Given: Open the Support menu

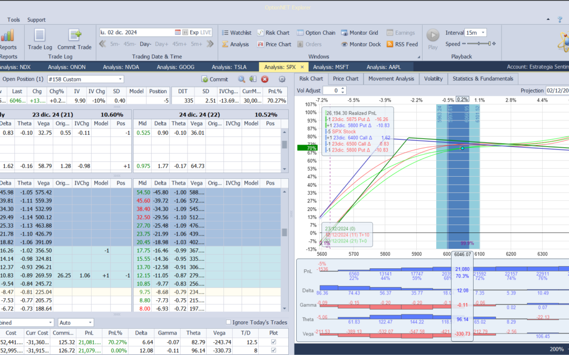Looking at the screenshot, I should [36, 19].
